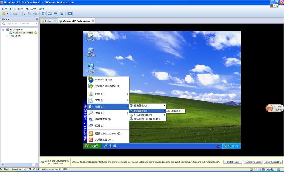Click the 开始 Start button
This screenshot has width=284, height=172.
pyautogui.click(x=92, y=146)
